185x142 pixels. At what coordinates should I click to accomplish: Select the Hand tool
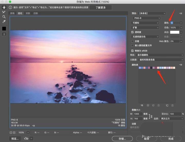pos(4,7)
